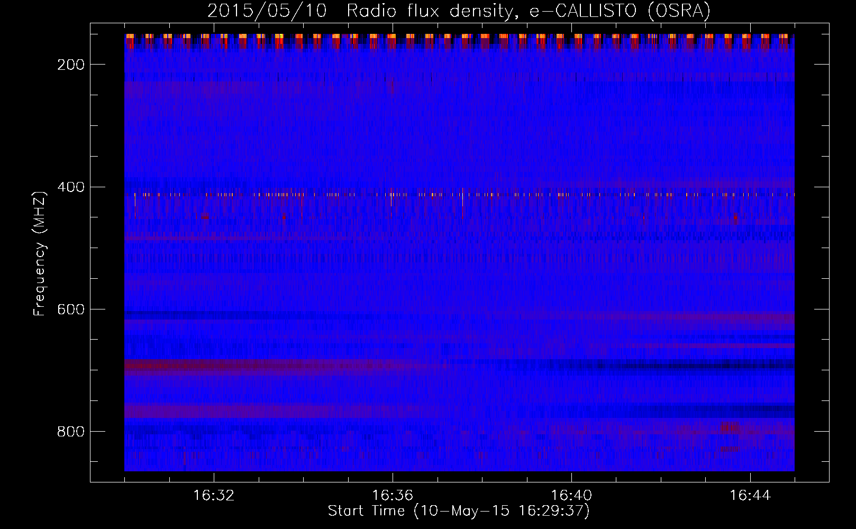The height and width of the screenshot is (529, 856).
Task: Click the 16:44 time tick label
Action: click(750, 496)
